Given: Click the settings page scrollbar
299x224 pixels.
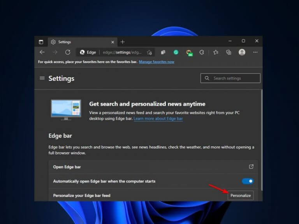Looking at the screenshot, I should [x=262, y=140].
